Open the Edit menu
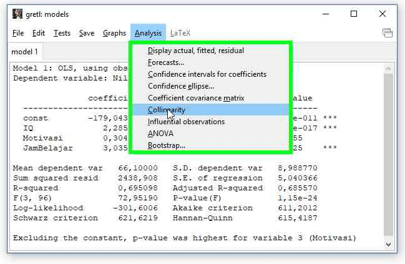Screen dimensions: 405x264 pos(39,33)
